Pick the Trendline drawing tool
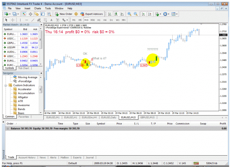This screenshot has width=230, height=167. pos(33,20)
